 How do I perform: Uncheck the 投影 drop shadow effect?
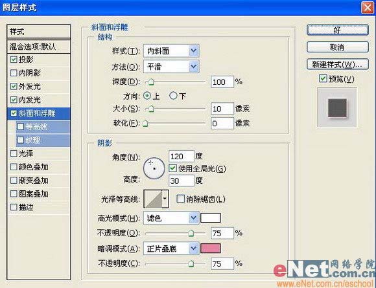(x=14, y=60)
